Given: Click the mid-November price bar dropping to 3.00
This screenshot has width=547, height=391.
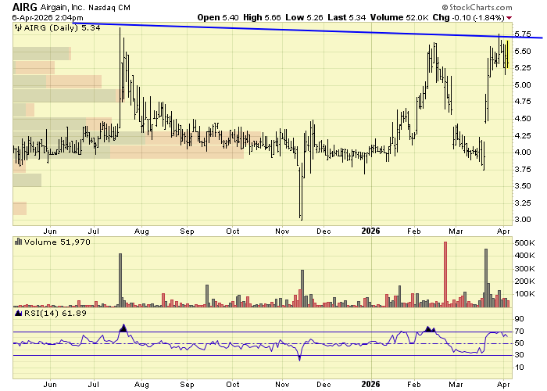Looking at the screenshot, I should [x=302, y=192].
